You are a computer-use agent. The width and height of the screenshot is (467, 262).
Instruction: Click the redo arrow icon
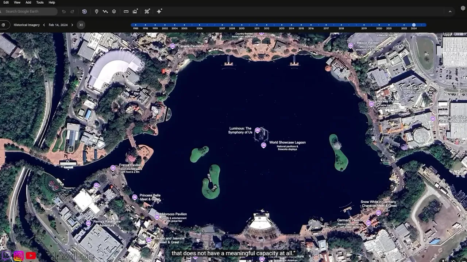(x=72, y=12)
